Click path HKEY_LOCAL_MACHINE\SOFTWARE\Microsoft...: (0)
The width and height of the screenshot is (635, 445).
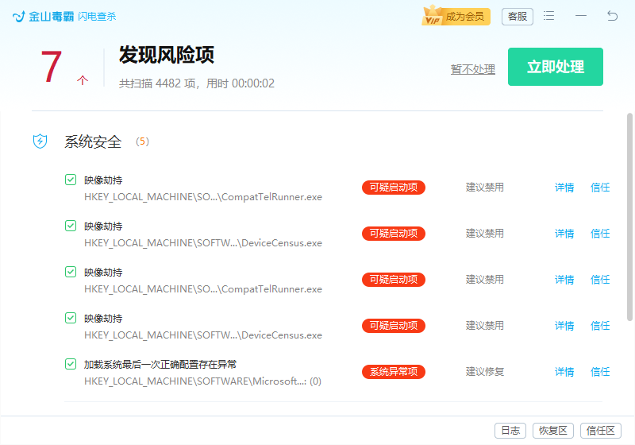pos(202,381)
